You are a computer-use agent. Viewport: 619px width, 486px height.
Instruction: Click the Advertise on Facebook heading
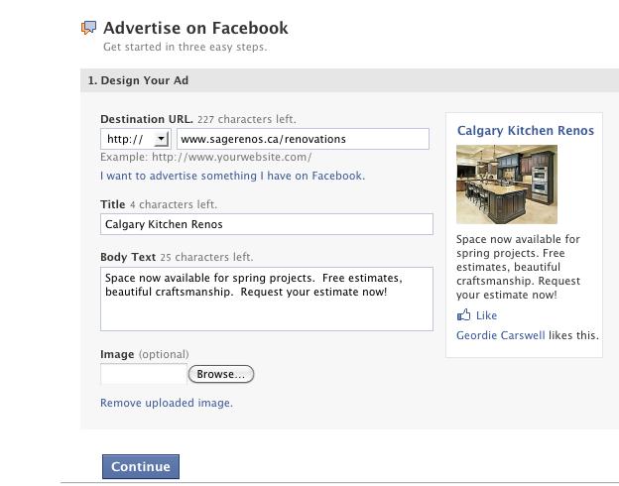[x=195, y=28]
